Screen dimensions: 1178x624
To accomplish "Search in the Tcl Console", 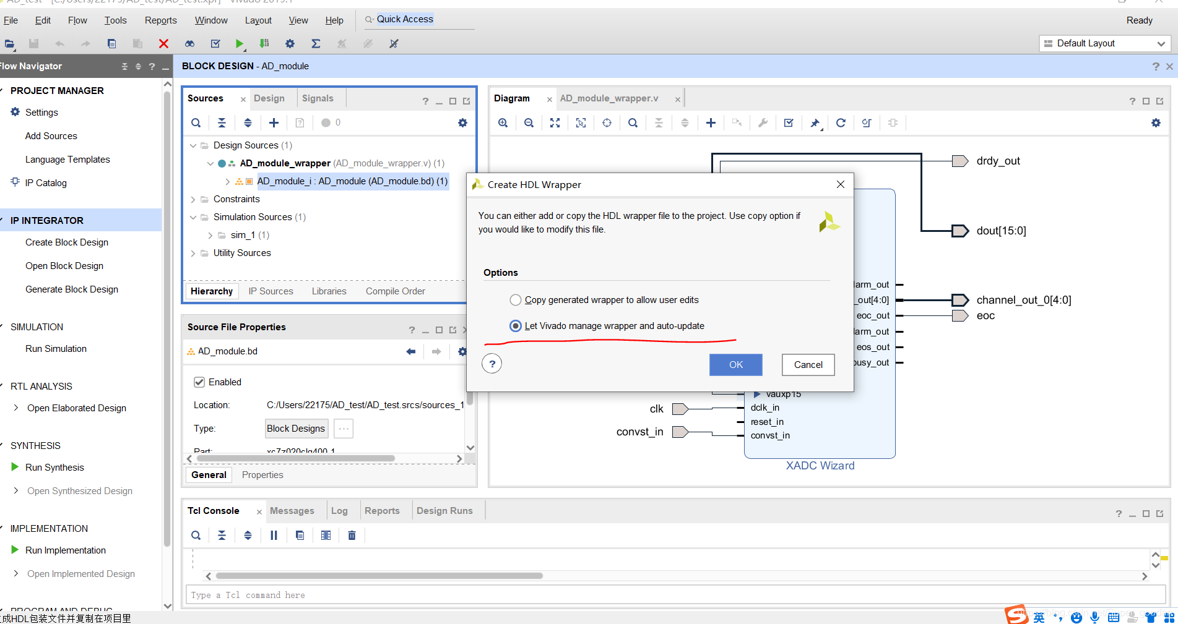I will (196, 535).
